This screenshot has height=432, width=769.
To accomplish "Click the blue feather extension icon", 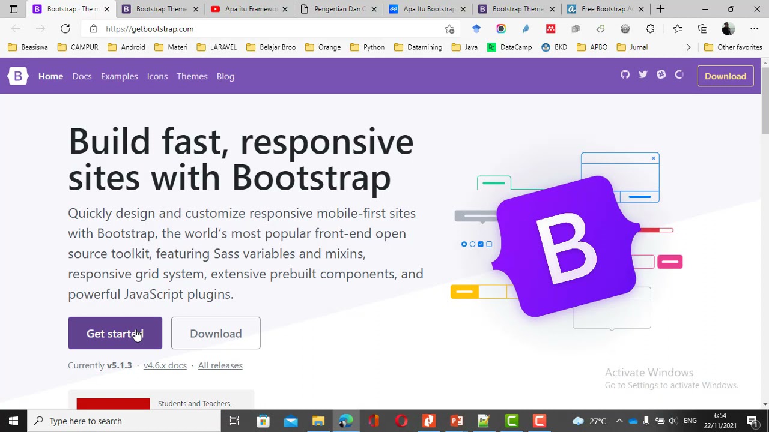I will 526,29.
